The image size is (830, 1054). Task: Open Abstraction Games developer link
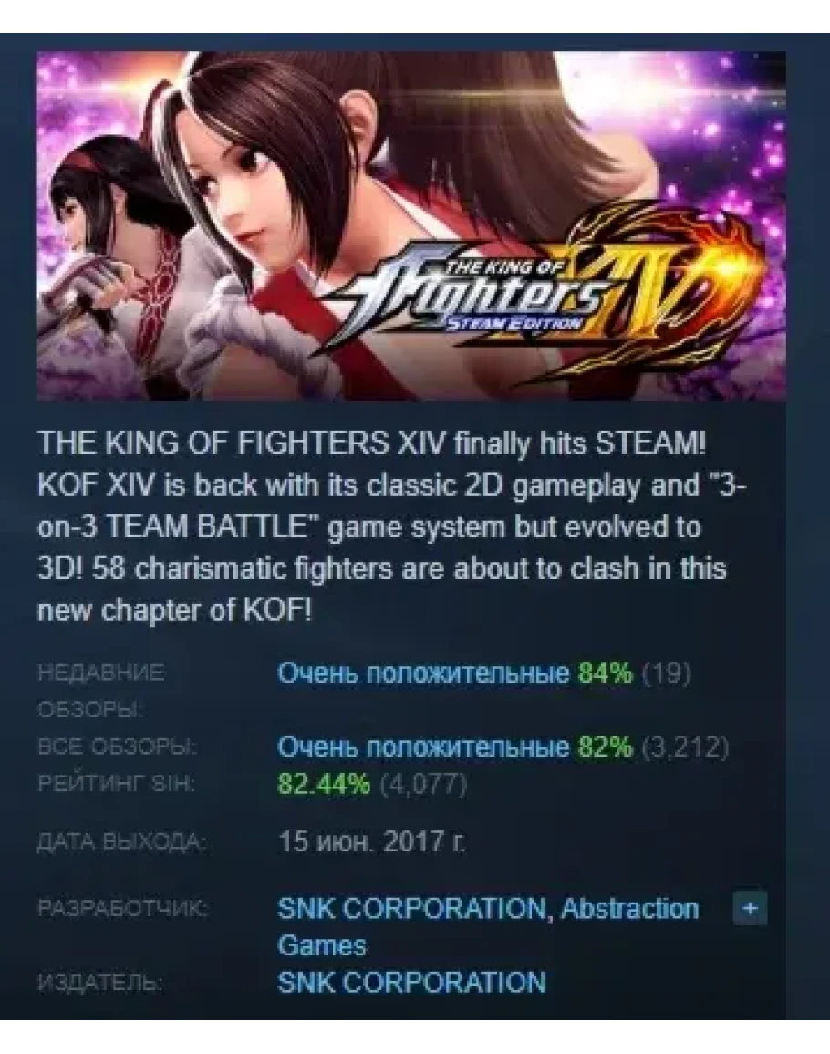(x=489, y=927)
